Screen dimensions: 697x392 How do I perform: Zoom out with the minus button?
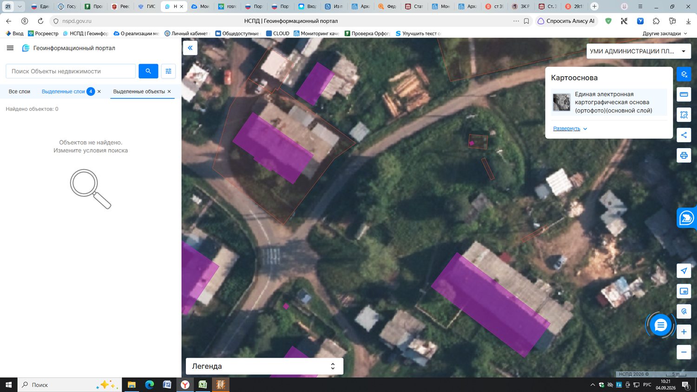[x=684, y=352]
